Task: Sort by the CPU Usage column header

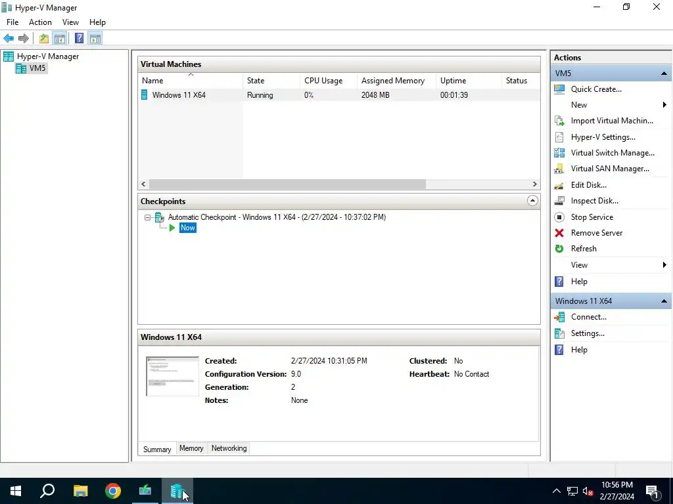Action: (329, 81)
